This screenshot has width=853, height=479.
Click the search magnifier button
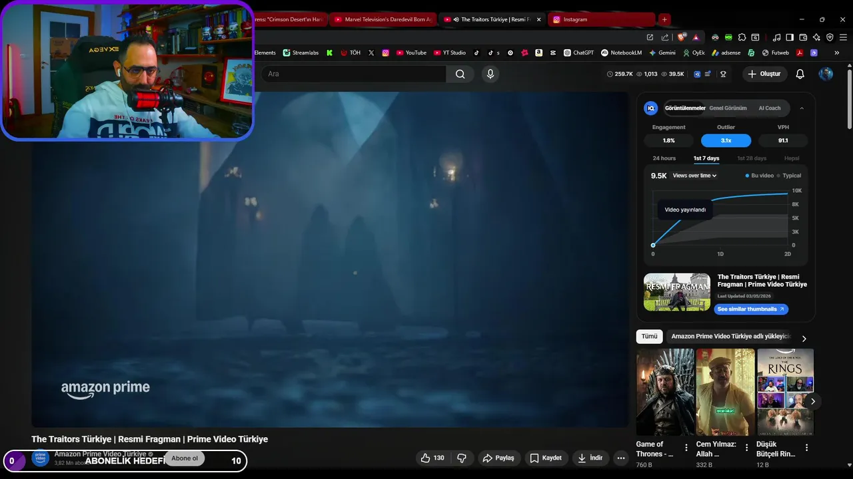(460, 74)
